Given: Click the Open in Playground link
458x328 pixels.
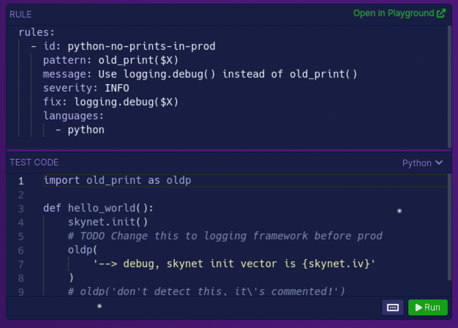Looking at the screenshot, I should tap(399, 13).
